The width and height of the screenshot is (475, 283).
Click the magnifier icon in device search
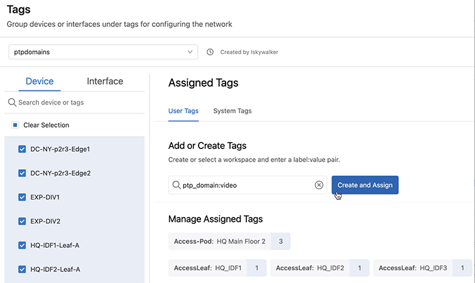click(x=12, y=103)
